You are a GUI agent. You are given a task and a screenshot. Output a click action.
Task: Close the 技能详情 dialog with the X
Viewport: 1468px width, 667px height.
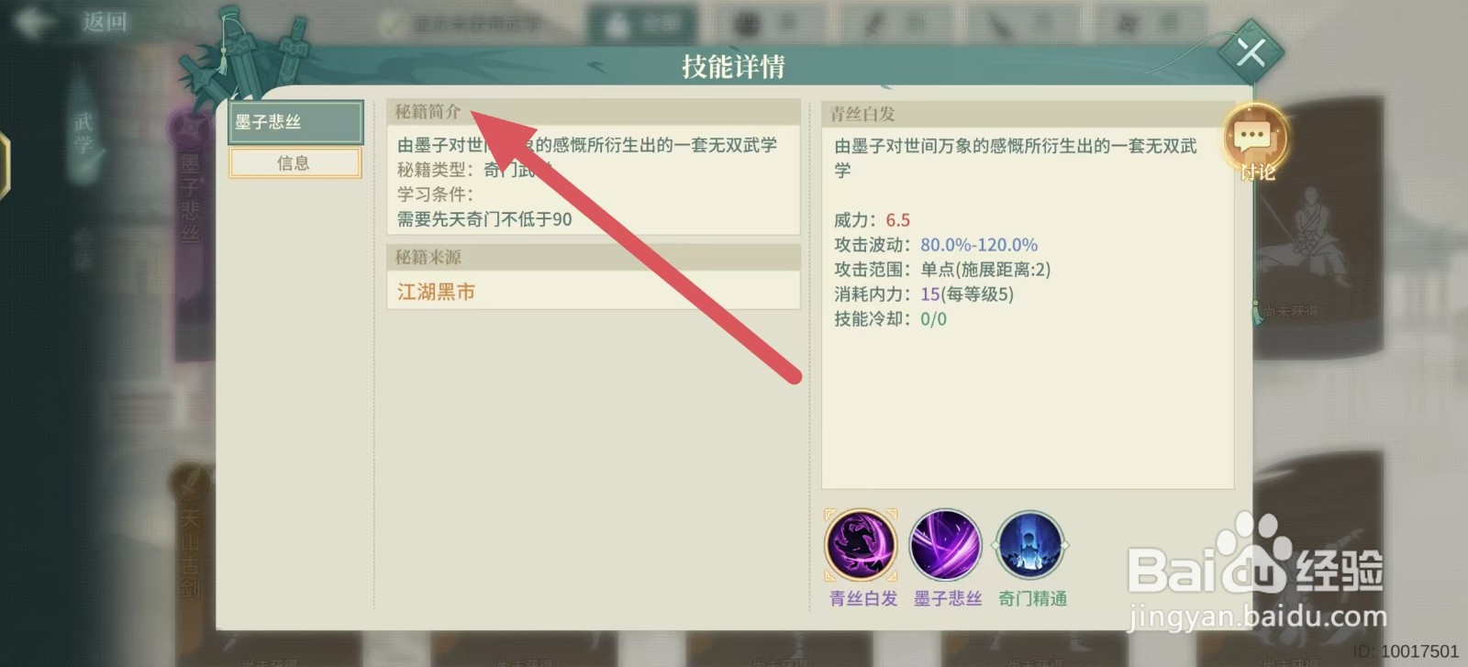(x=1251, y=53)
